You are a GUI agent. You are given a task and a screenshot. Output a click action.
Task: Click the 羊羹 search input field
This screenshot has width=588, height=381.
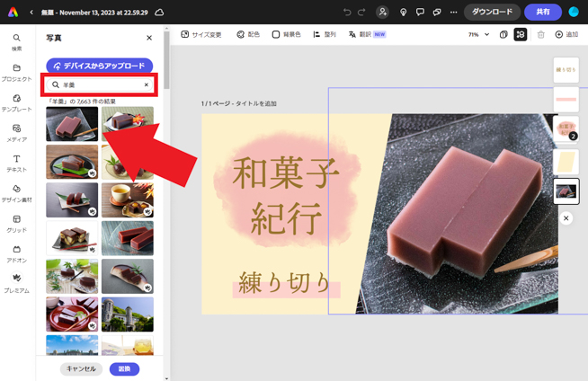tap(101, 85)
